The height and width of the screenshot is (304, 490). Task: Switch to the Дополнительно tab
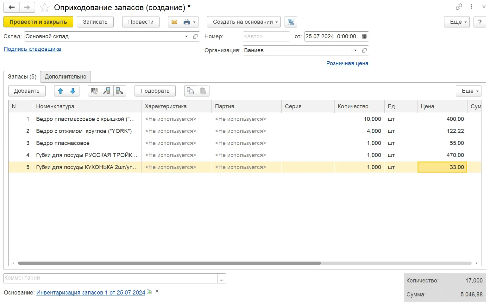(x=66, y=77)
